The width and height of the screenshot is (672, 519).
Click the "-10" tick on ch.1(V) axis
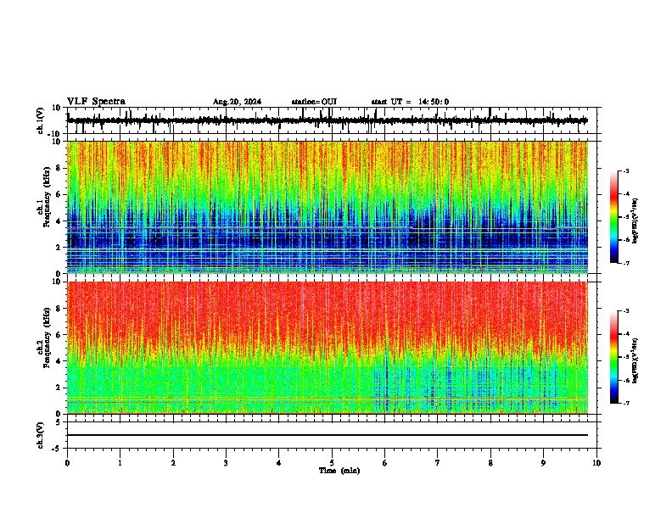point(55,134)
